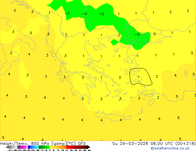Click the '54' label on the color scale
The height and width of the screenshot is (151, 196).
tap(89, 150)
